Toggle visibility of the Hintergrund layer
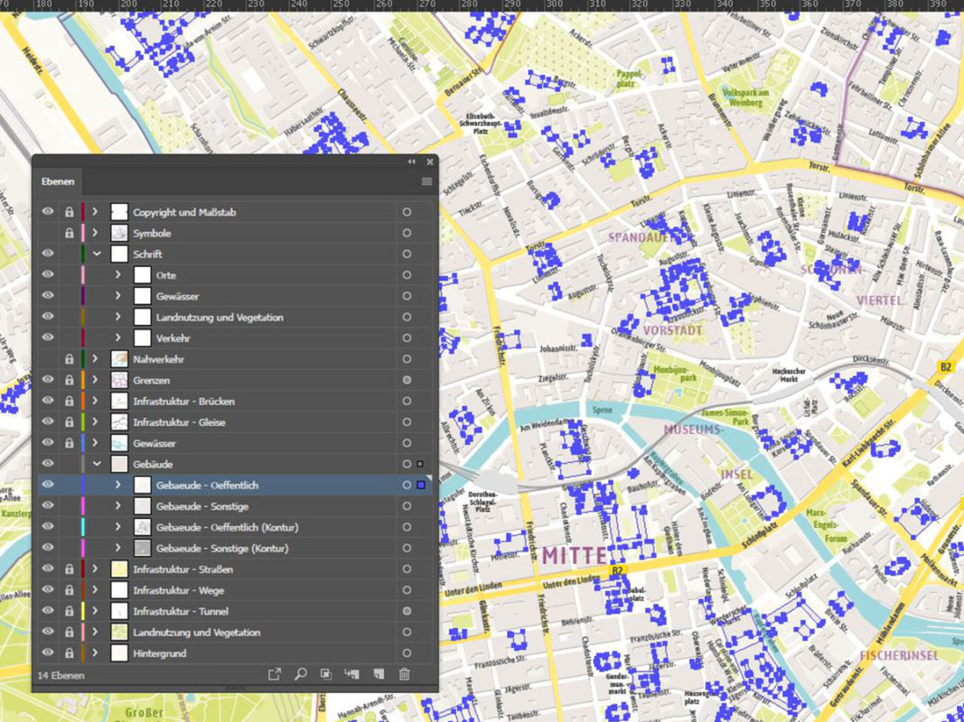Viewport: 964px width, 722px height. (x=46, y=653)
